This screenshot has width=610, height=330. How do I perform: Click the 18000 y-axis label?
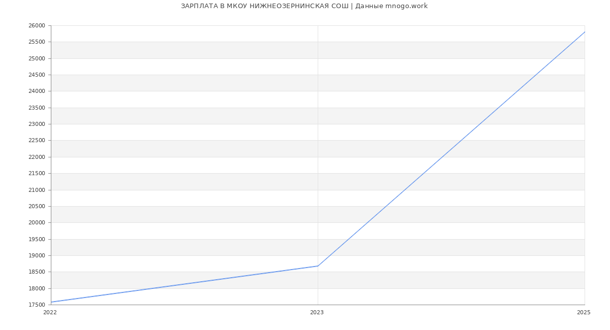37,288
